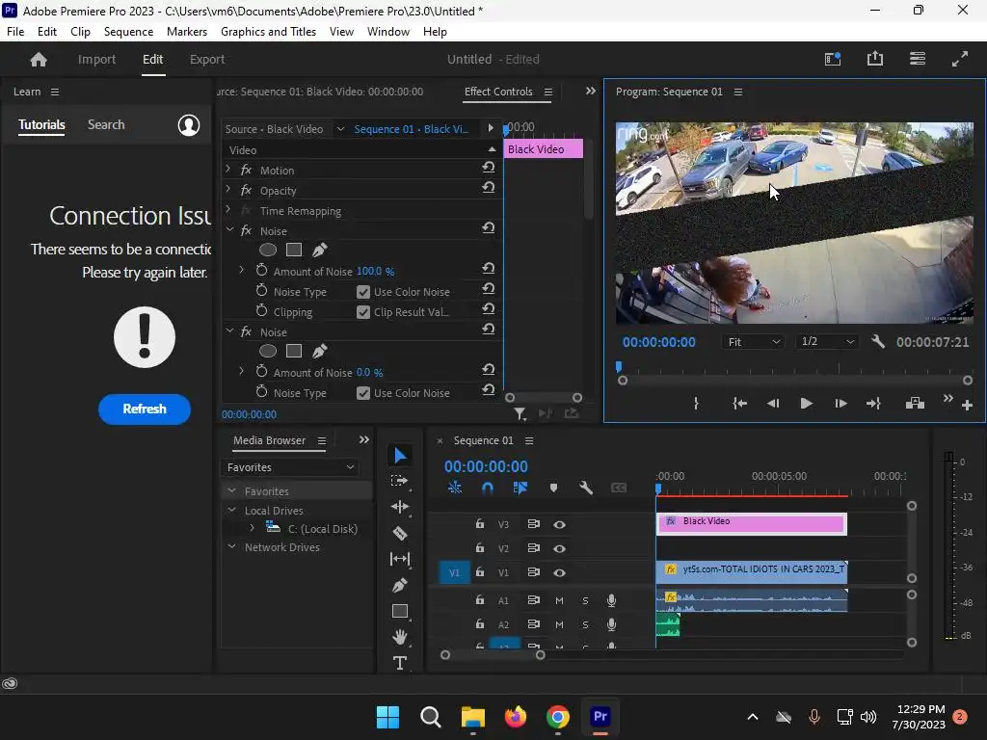Expand first Amount of Noise property
The width and height of the screenshot is (987, 740).
pyautogui.click(x=241, y=270)
